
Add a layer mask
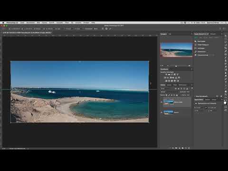click(x=176, y=148)
